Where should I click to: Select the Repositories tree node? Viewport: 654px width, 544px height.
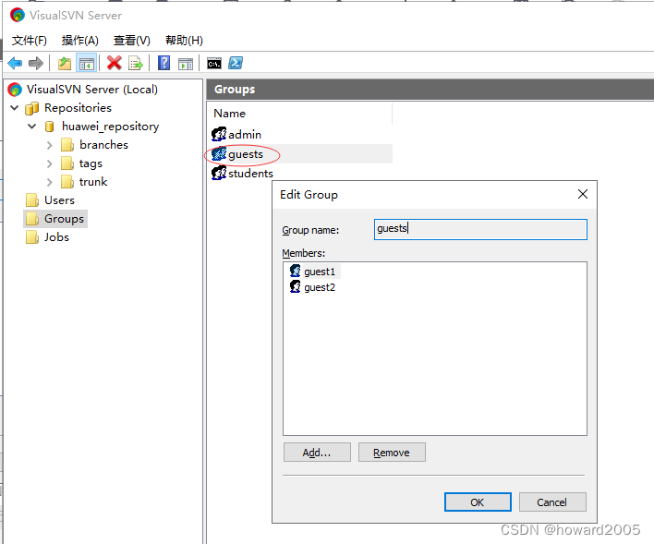[x=78, y=108]
